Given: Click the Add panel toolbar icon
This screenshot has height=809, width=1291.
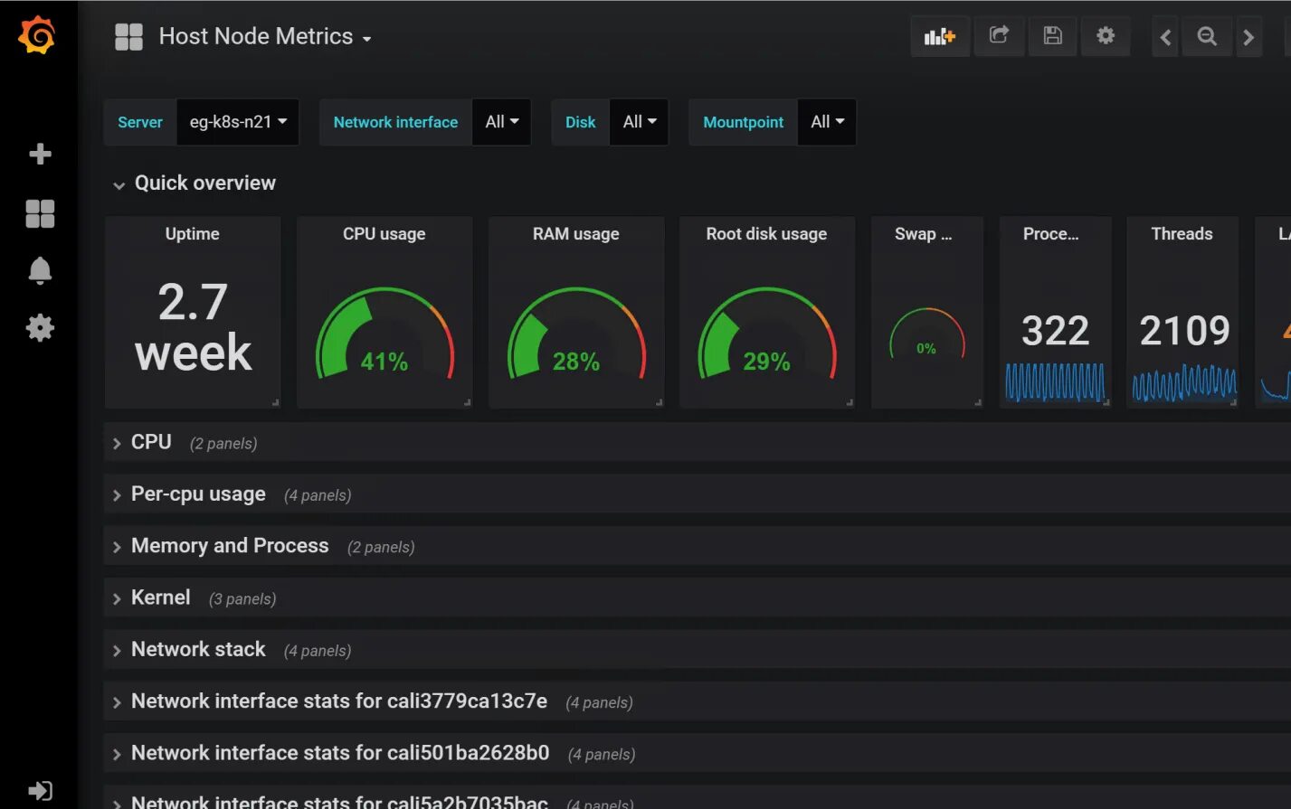Looking at the screenshot, I should [x=940, y=36].
